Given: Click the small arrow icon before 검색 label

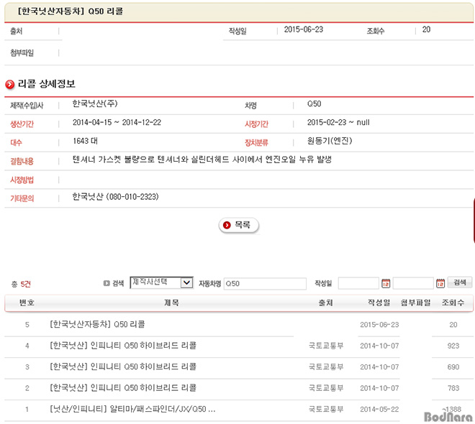Looking at the screenshot, I should pyautogui.click(x=107, y=283).
